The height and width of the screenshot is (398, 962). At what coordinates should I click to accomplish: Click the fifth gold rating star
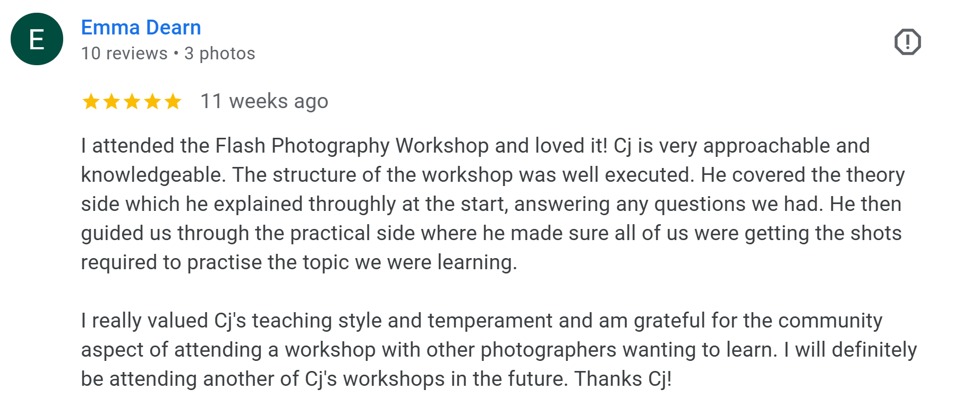(173, 101)
